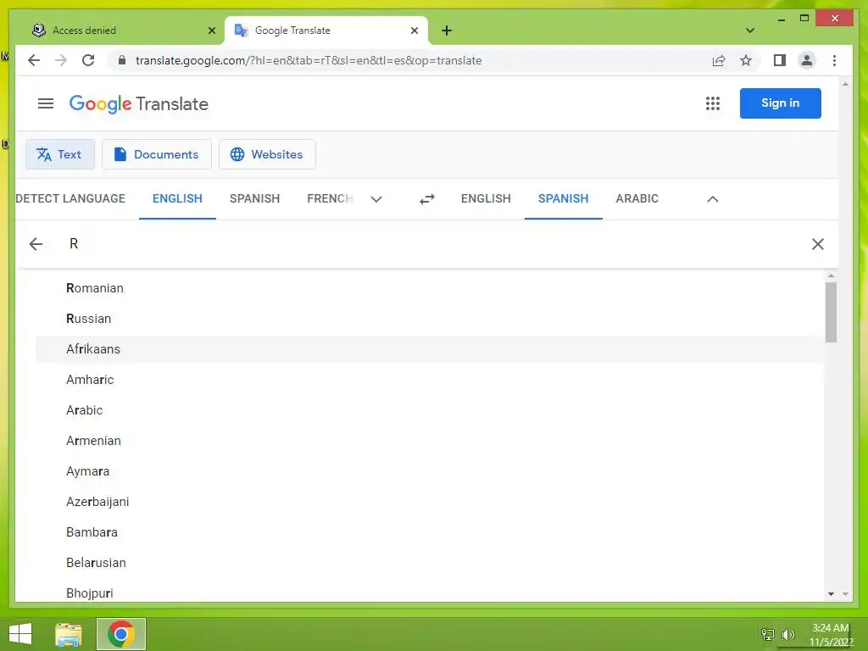Viewport: 868px width, 651px height.
Task: Open the volume control in tray
Action: tap(788, 634)
